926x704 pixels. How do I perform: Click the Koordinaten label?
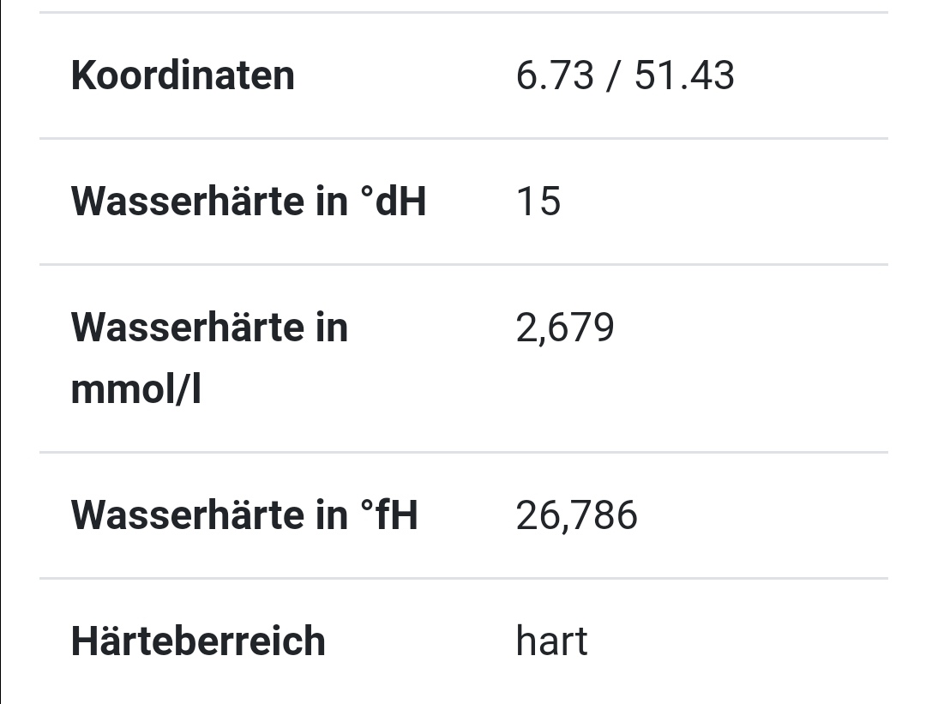pyautogui.click(x=183, y=75)
